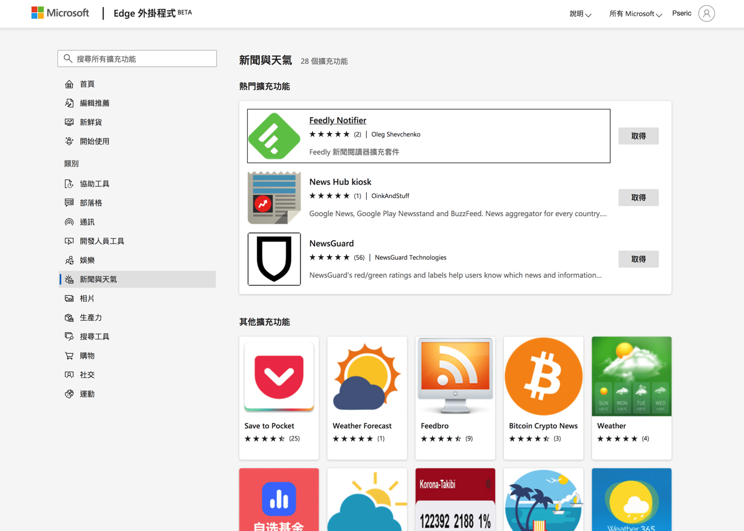Screen dimensions: 744x531
Task: Click publisher name Oleg Shevchenko
Action: [396, 134]
